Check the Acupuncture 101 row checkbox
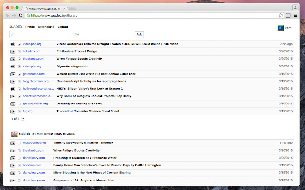The width and height of the screenshot is (305, 190). click(x=19, y=180)
